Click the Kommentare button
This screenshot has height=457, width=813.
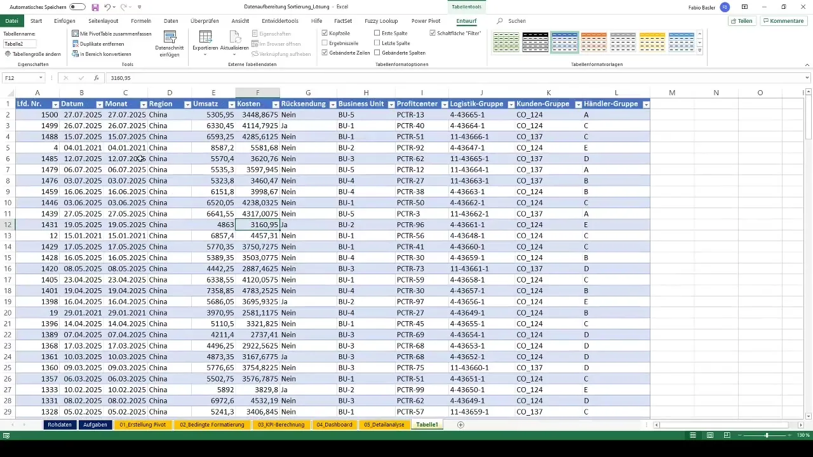(x=783, y=21)
